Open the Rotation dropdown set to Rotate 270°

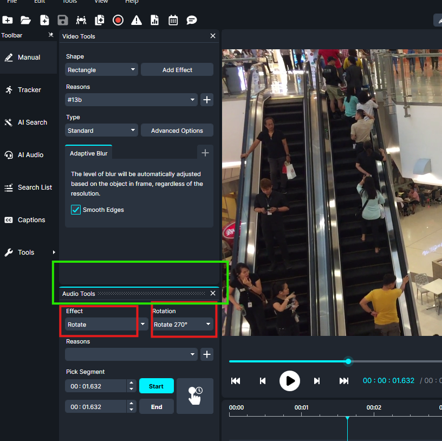tap(183, 325)
